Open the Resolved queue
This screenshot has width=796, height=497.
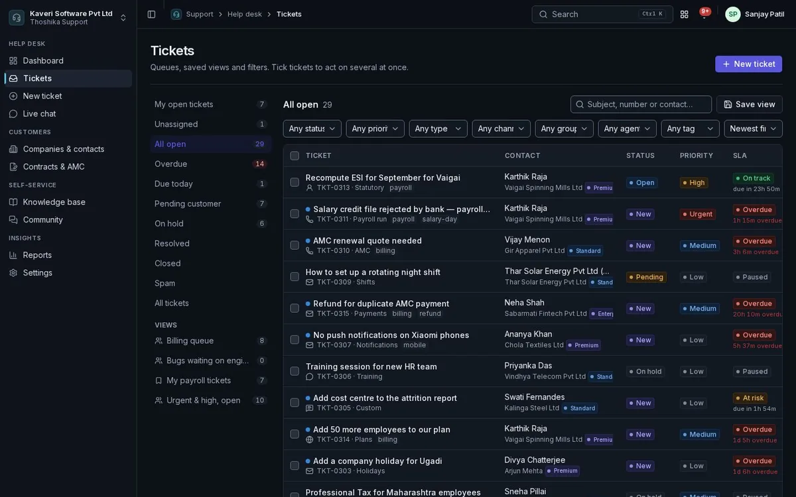point(211,243)
